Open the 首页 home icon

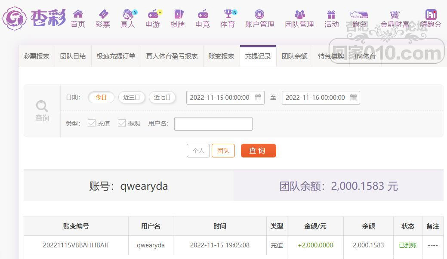click(x=78, y=14)
